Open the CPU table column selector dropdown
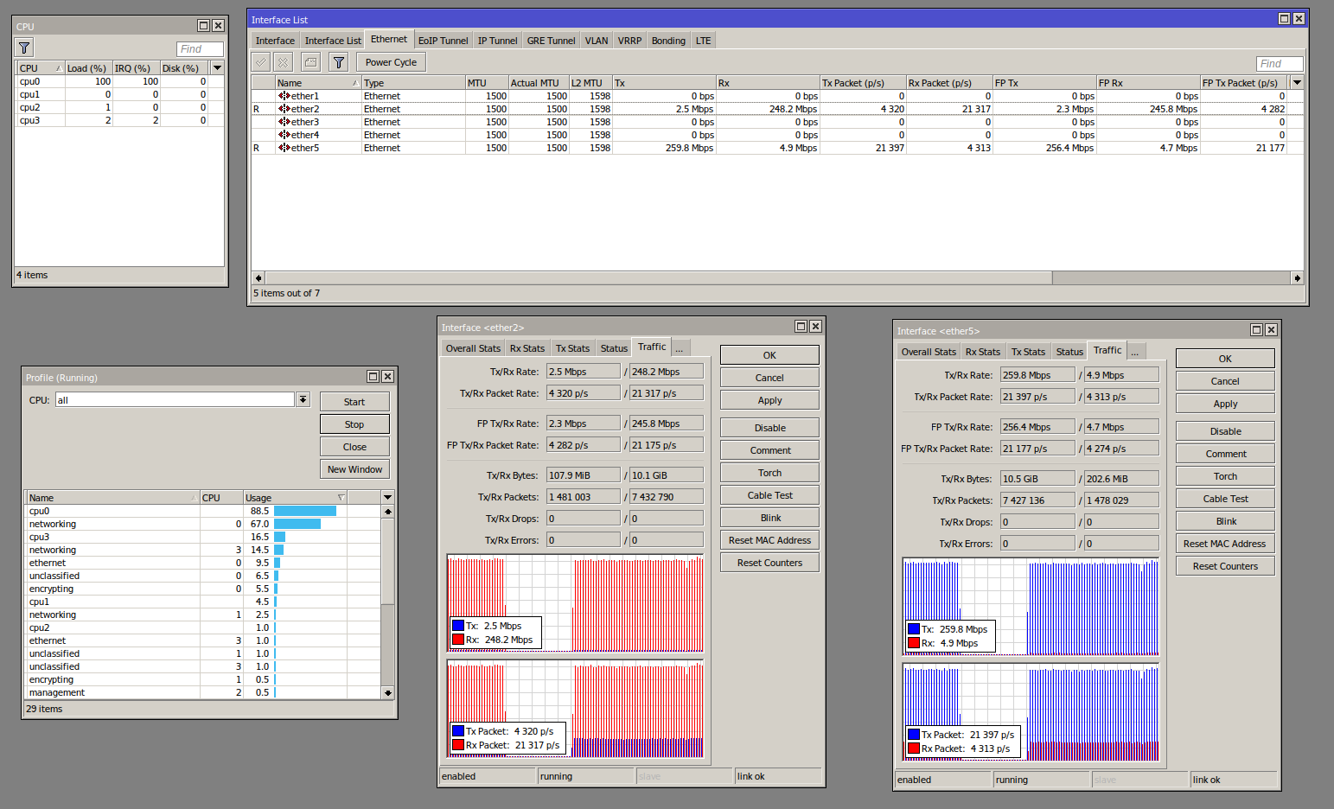 click(x=218, y=68)
